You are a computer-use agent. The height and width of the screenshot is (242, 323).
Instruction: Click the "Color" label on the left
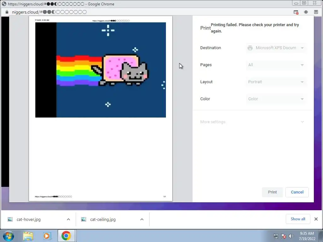tap(205, 99)
